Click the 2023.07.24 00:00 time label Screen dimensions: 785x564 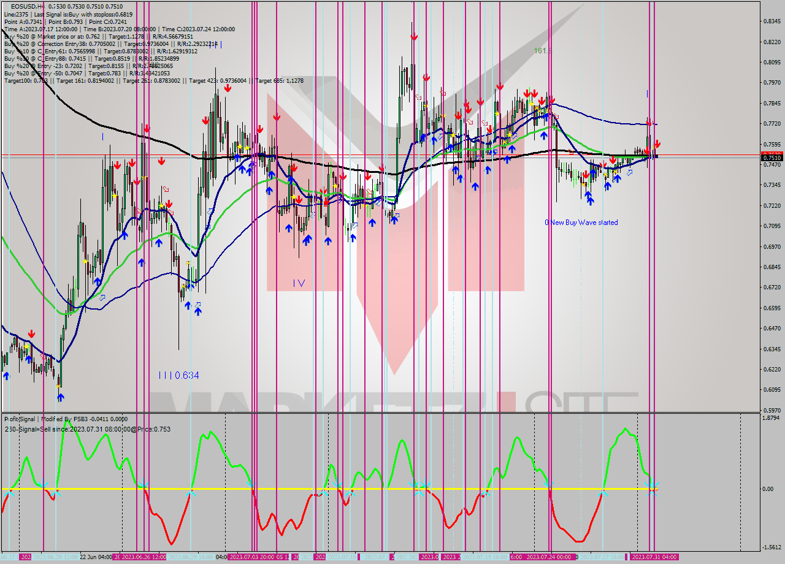(x=550, y=557)
